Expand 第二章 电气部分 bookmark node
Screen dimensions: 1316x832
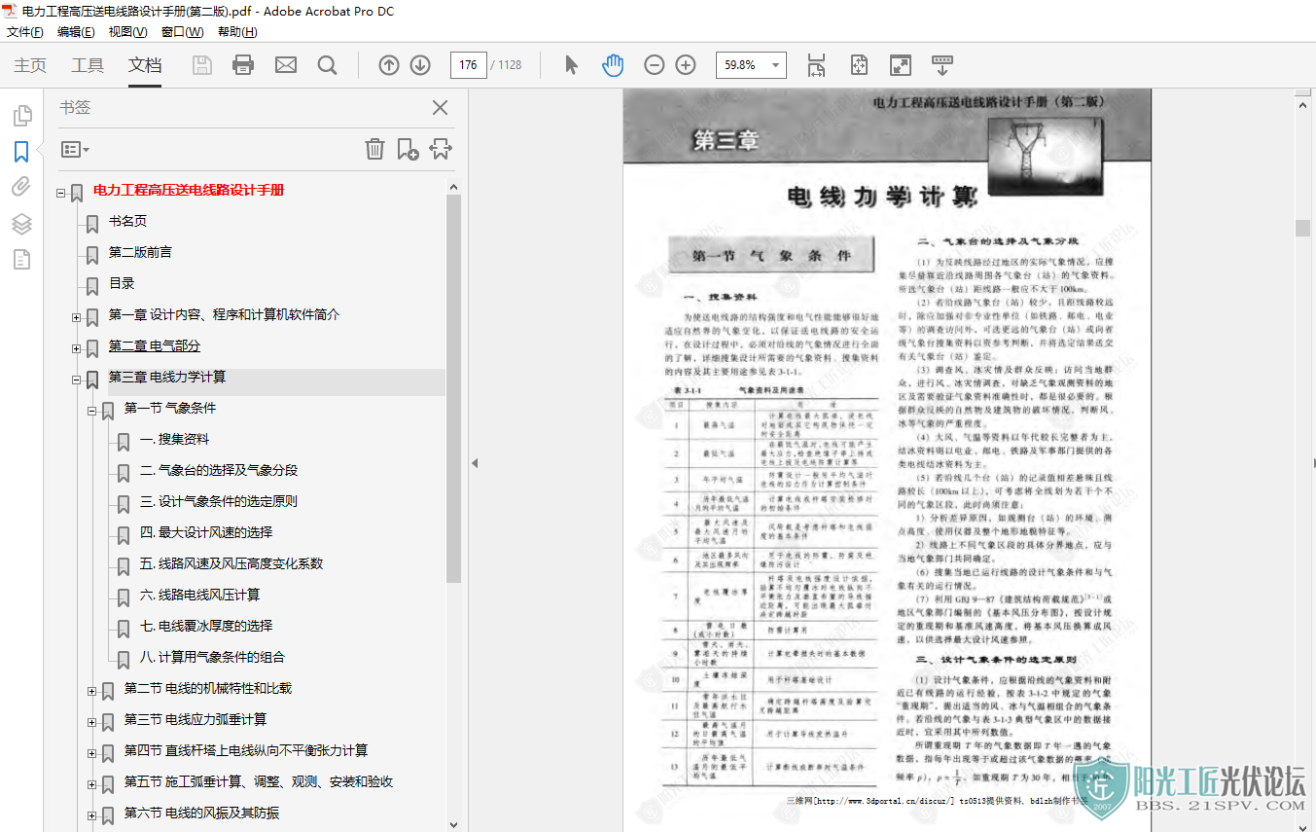[77, 348]
